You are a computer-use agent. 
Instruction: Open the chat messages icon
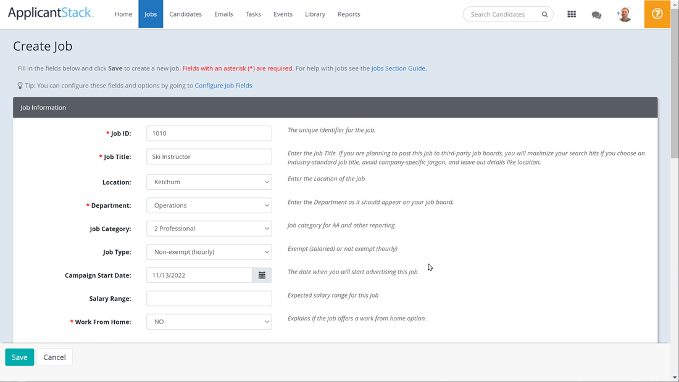point(596,14)
